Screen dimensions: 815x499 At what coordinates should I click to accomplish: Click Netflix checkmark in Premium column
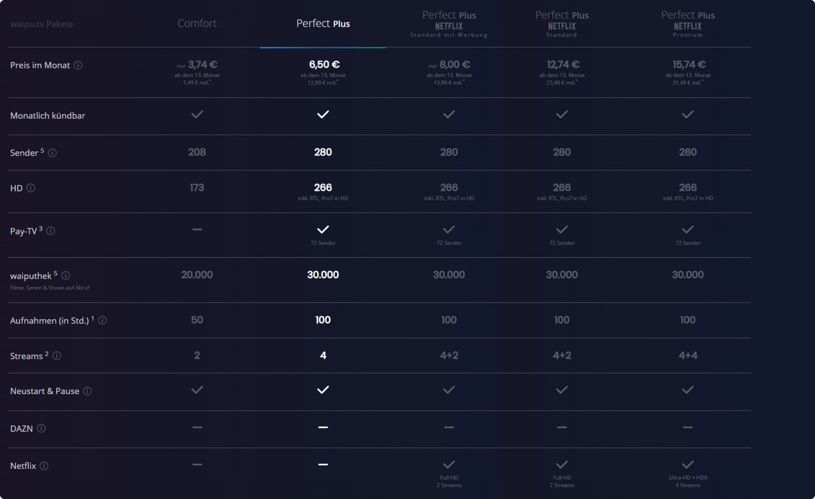tap(688, 464)
